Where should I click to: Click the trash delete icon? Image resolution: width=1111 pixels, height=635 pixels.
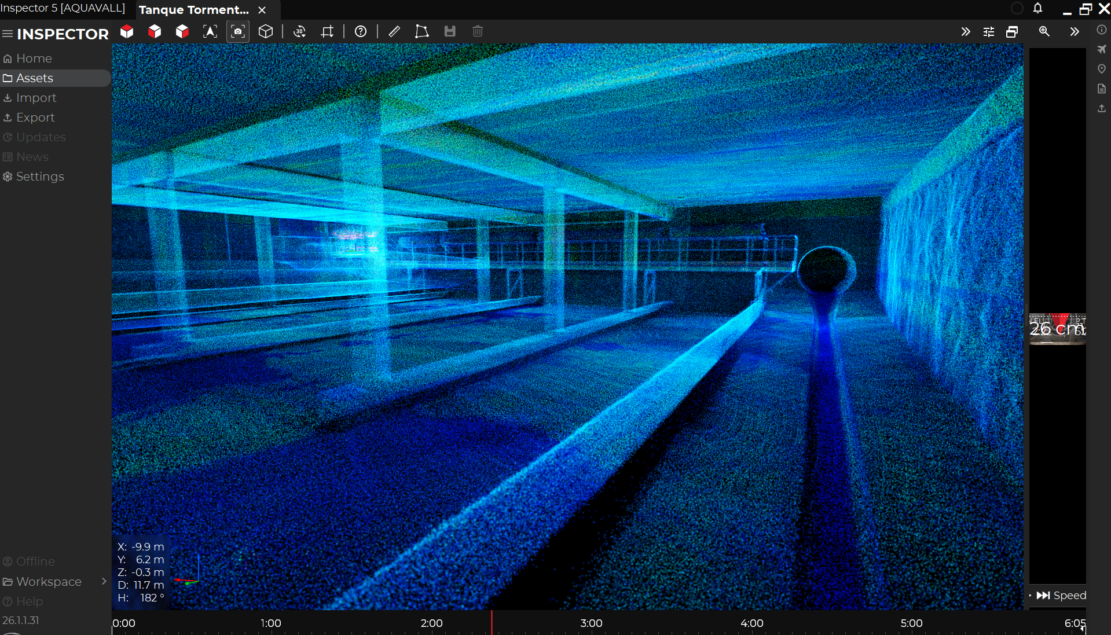(478, 31)
